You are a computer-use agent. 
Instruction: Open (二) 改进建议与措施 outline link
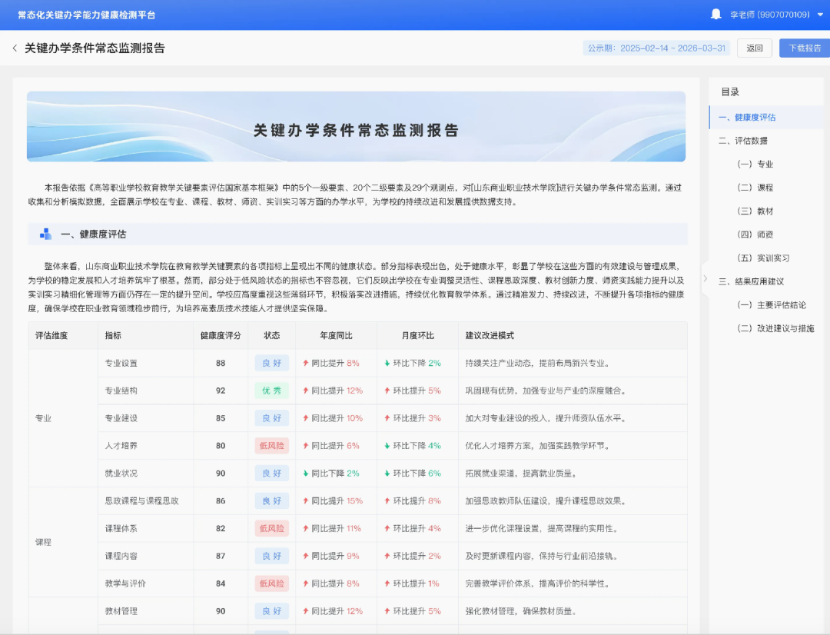pyautogui.click(x=775, y=328)
